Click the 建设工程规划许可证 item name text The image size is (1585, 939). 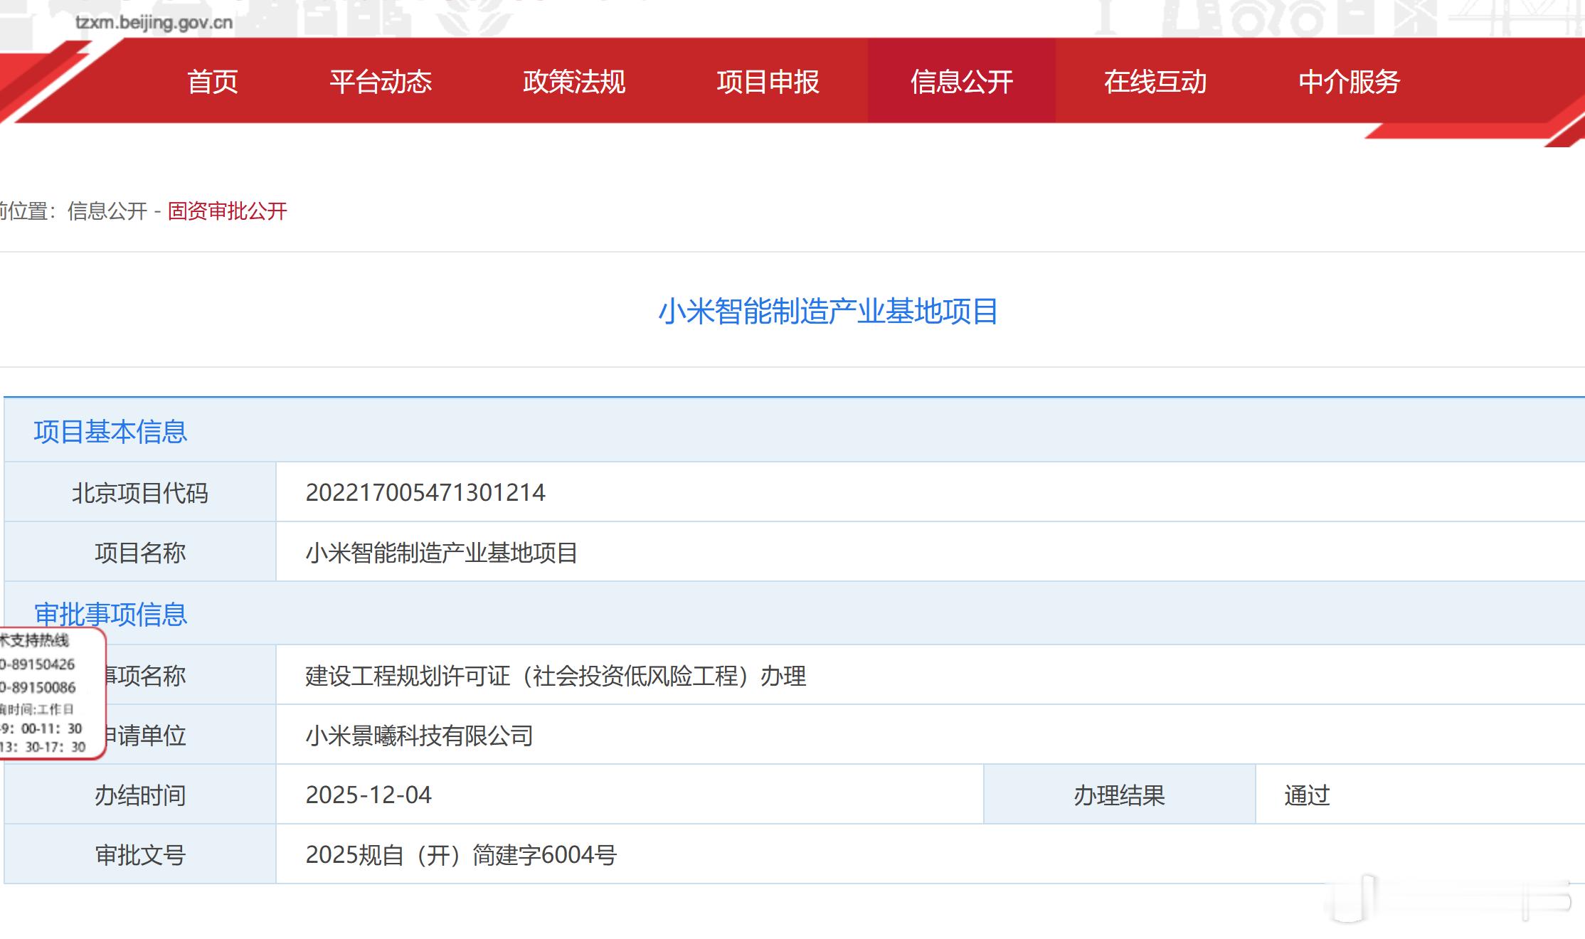pyautogui.click(x=555, y=676)
